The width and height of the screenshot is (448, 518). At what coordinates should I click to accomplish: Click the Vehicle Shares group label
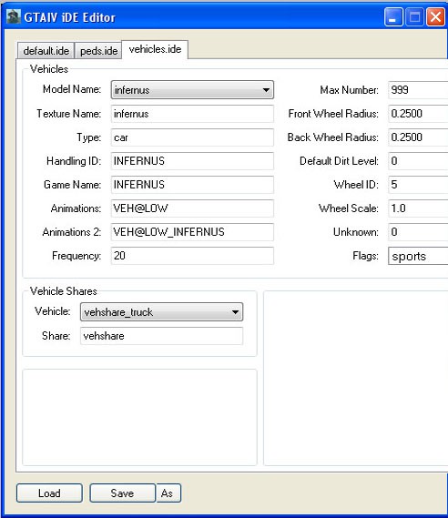point(64,291)
